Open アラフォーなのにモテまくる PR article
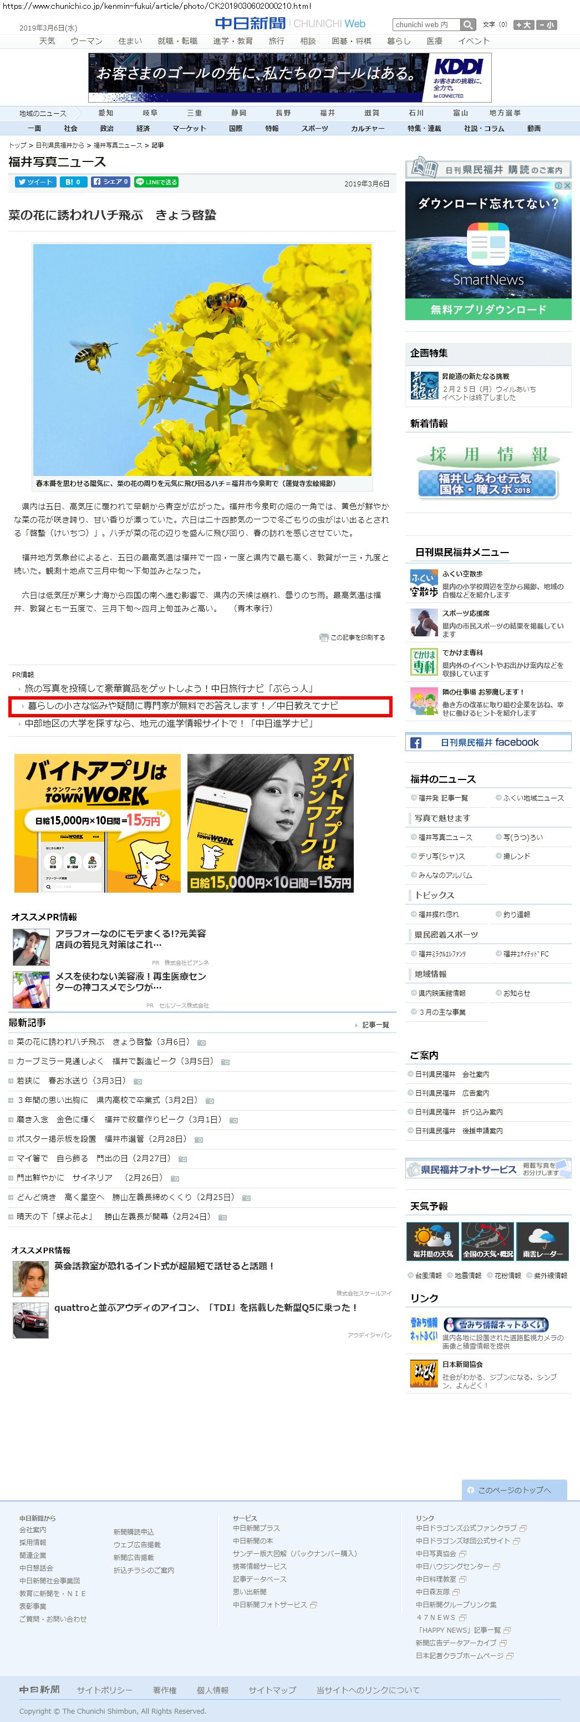 click(130, 939)
